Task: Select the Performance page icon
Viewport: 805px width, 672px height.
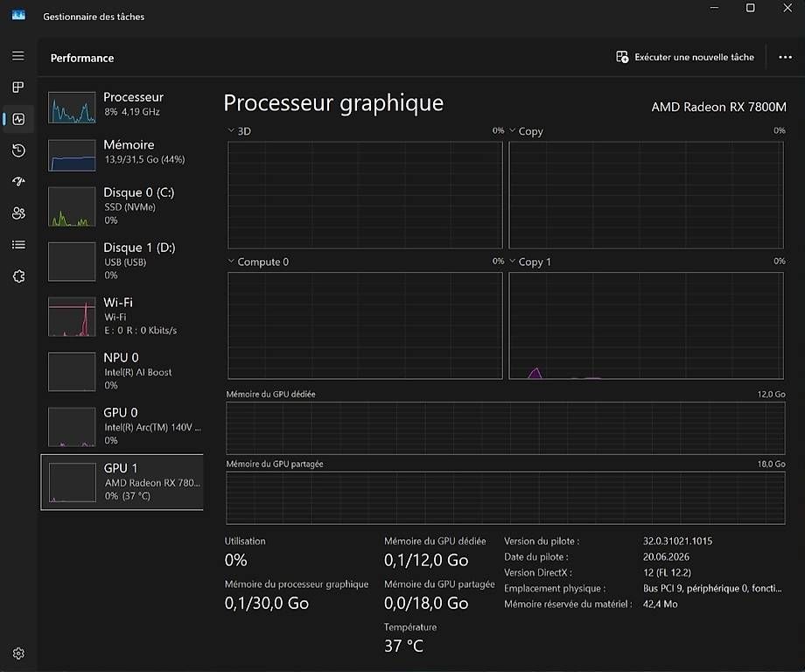Action: tap(18, 119)
